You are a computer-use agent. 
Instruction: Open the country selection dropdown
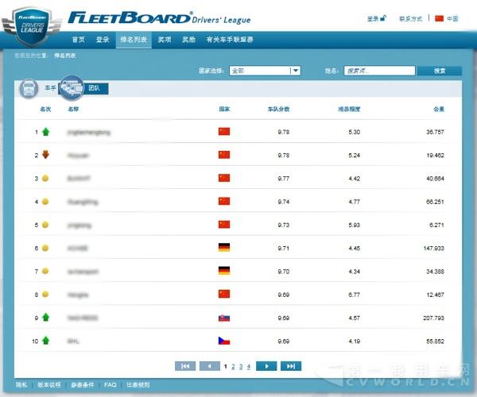tap(265, 71)
